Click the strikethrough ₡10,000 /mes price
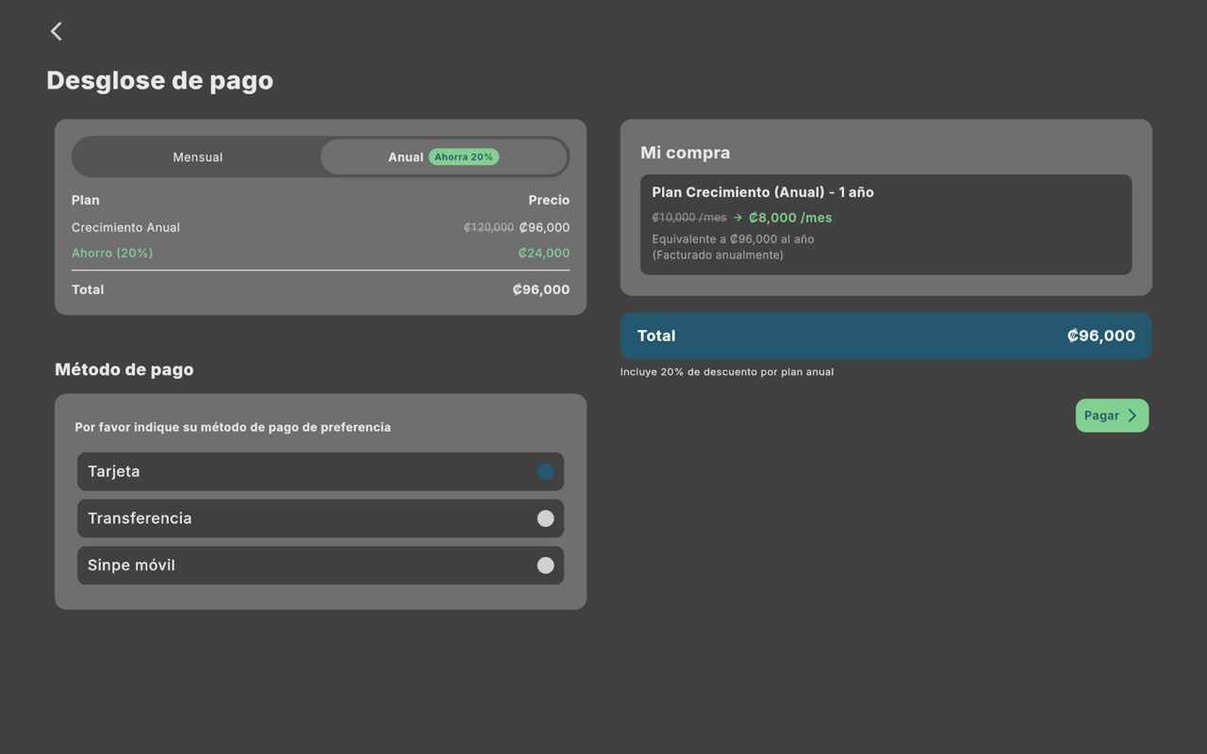 tap(689, 218)
